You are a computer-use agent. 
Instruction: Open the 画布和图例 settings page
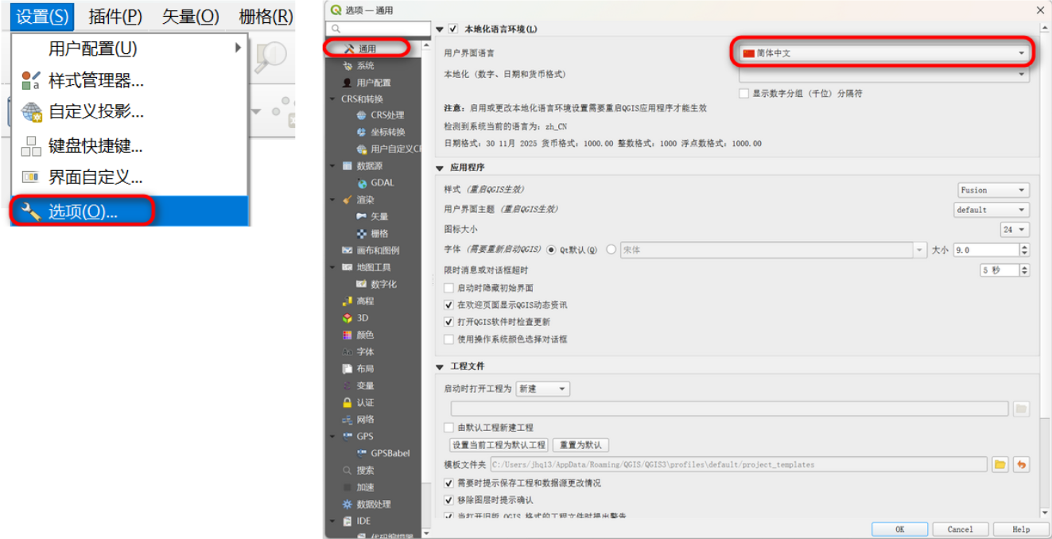point(378,250)
